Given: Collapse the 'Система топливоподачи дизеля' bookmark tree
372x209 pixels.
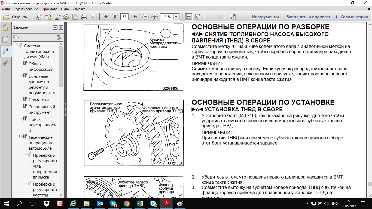Looking at the screenshot, I should point(16,45).
